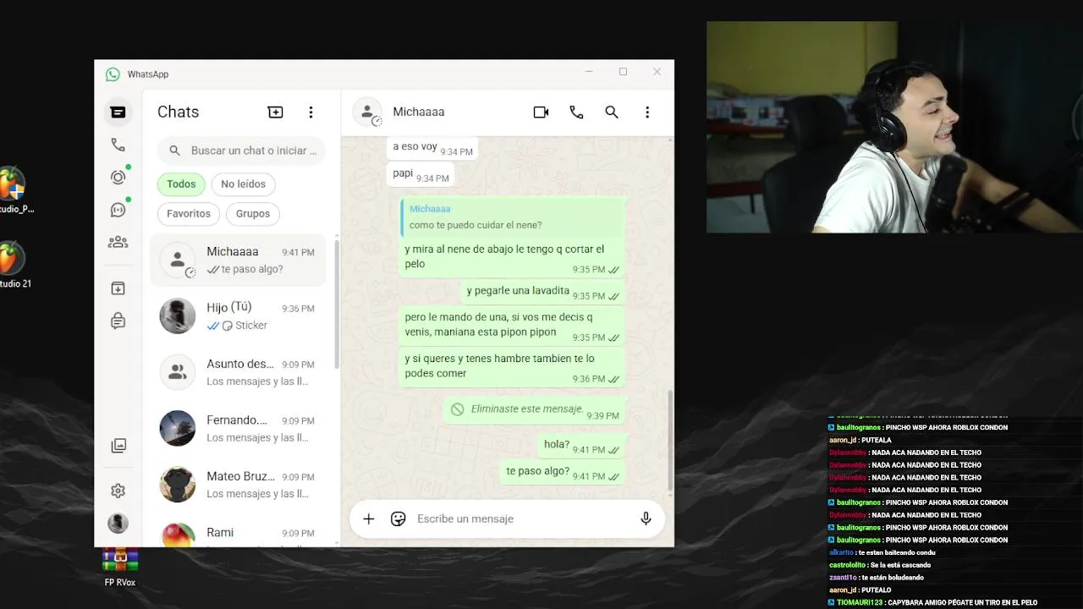Open the FP RVox desktop shortcut
Image resolution: width=1083 pixels, height=609 pixels.
point(120,567)
